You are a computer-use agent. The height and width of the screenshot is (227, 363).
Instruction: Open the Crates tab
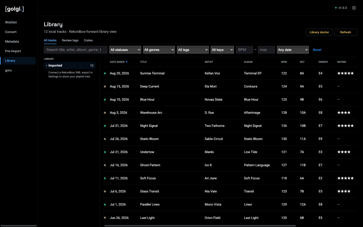click(x=88, y=40)
